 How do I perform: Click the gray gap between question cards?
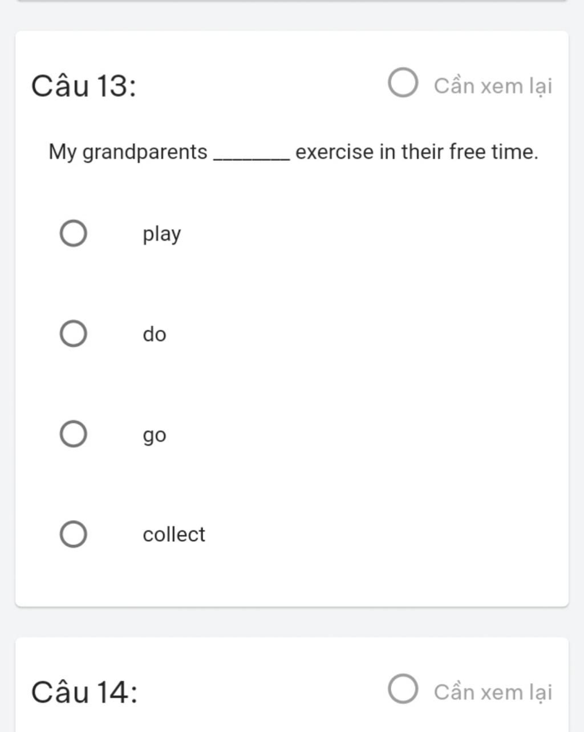292,622
